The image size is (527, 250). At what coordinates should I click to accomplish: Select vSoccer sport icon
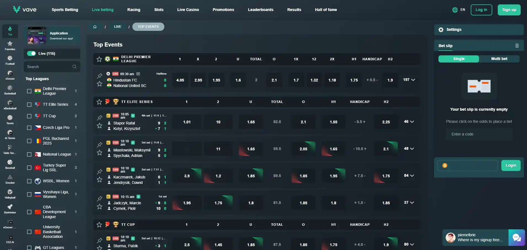10,75
